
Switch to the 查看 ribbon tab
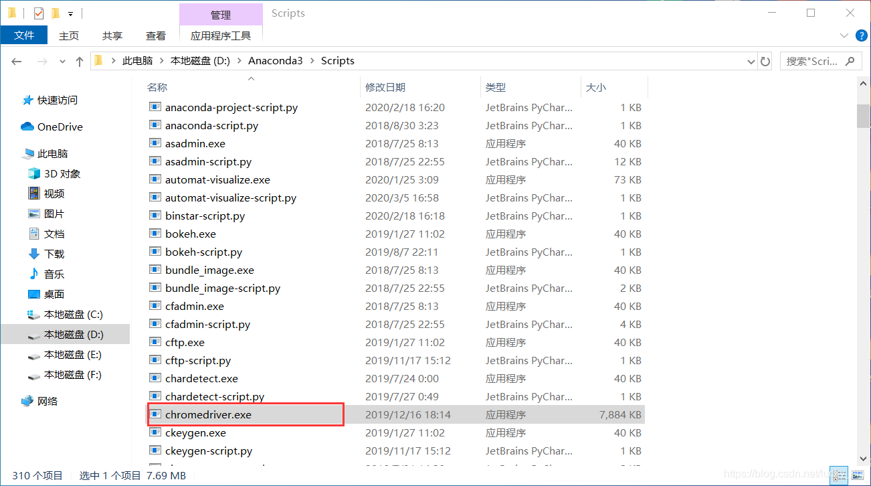(x=156, y=35)
